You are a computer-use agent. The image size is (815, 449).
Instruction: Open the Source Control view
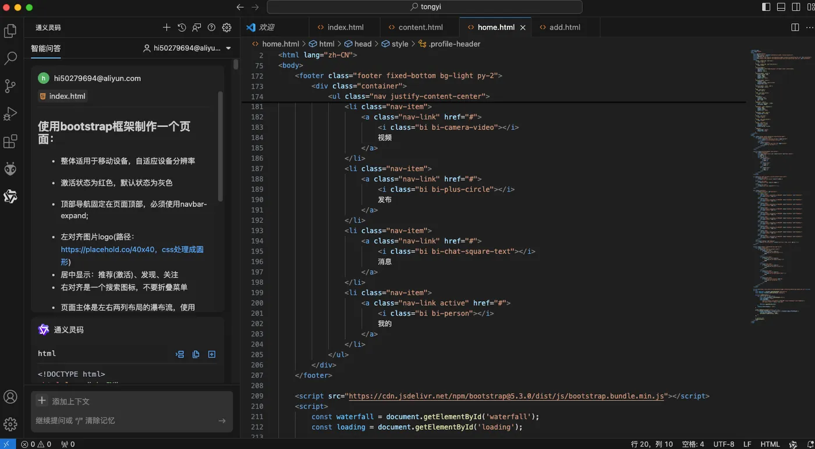pos(10,86)
